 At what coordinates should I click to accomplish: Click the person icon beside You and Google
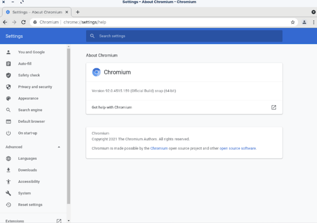tap(8, 52)
